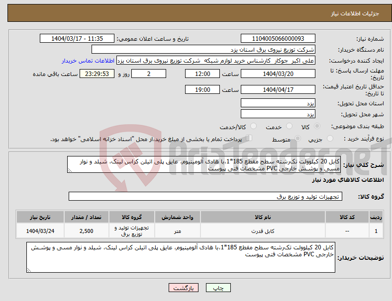Click the general need description textarea
This screenshot has width=392, height=301.
(x=204, y=164)
